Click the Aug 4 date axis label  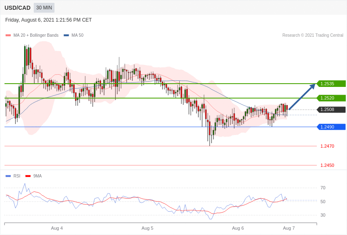pyautogui.click(x=57, y=228)
